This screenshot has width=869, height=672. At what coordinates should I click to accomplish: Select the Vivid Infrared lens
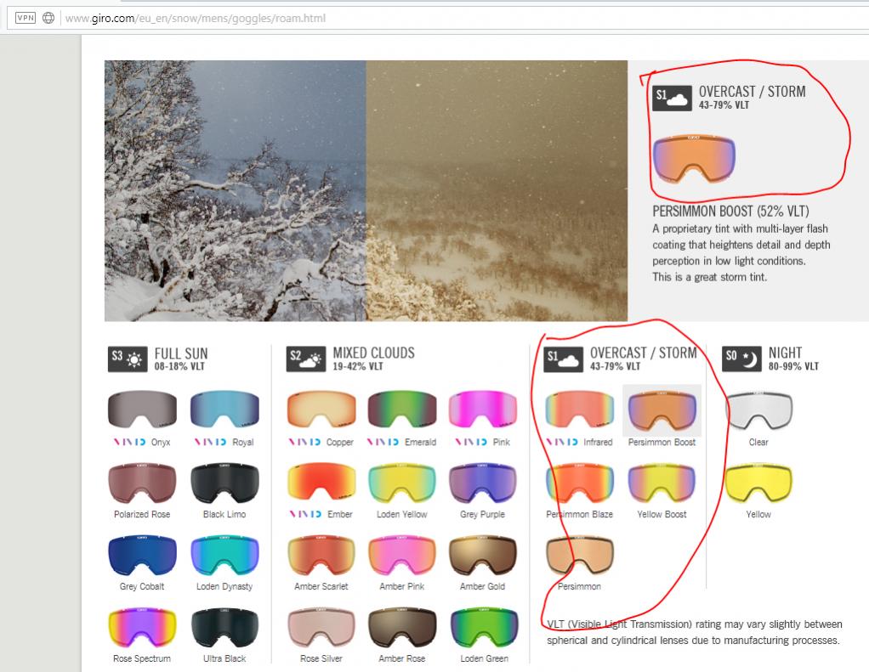click(579, 409)
